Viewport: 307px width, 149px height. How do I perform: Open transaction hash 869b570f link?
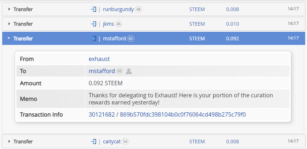(183, 114)
